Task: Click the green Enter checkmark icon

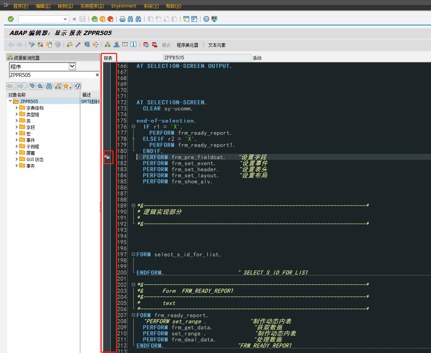Action: (x=11, y=19)
